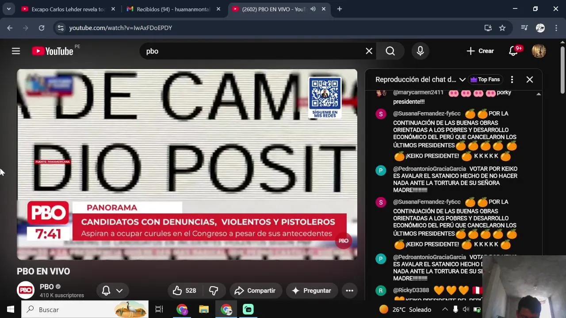
Task: Close the PBO EN VIVO tab
Action: (324, 9)
